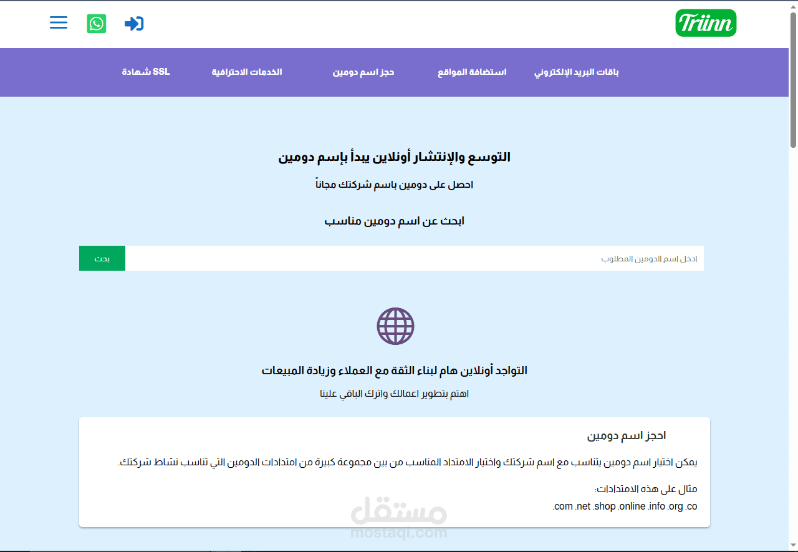Open the حجز اسم دومين menu item
The width and height of the screenshot is (798, 552).
363,72
